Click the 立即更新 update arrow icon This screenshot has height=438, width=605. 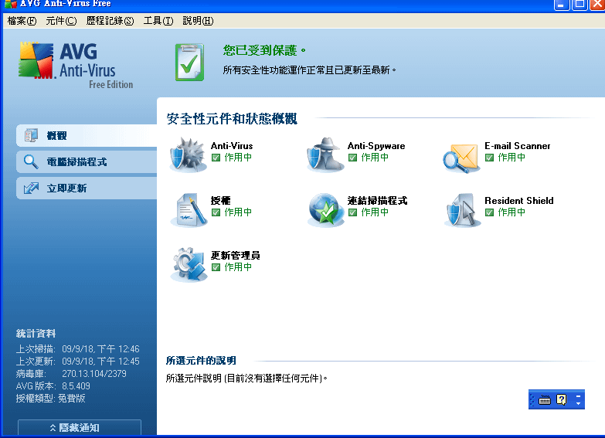tap(31, 188)
